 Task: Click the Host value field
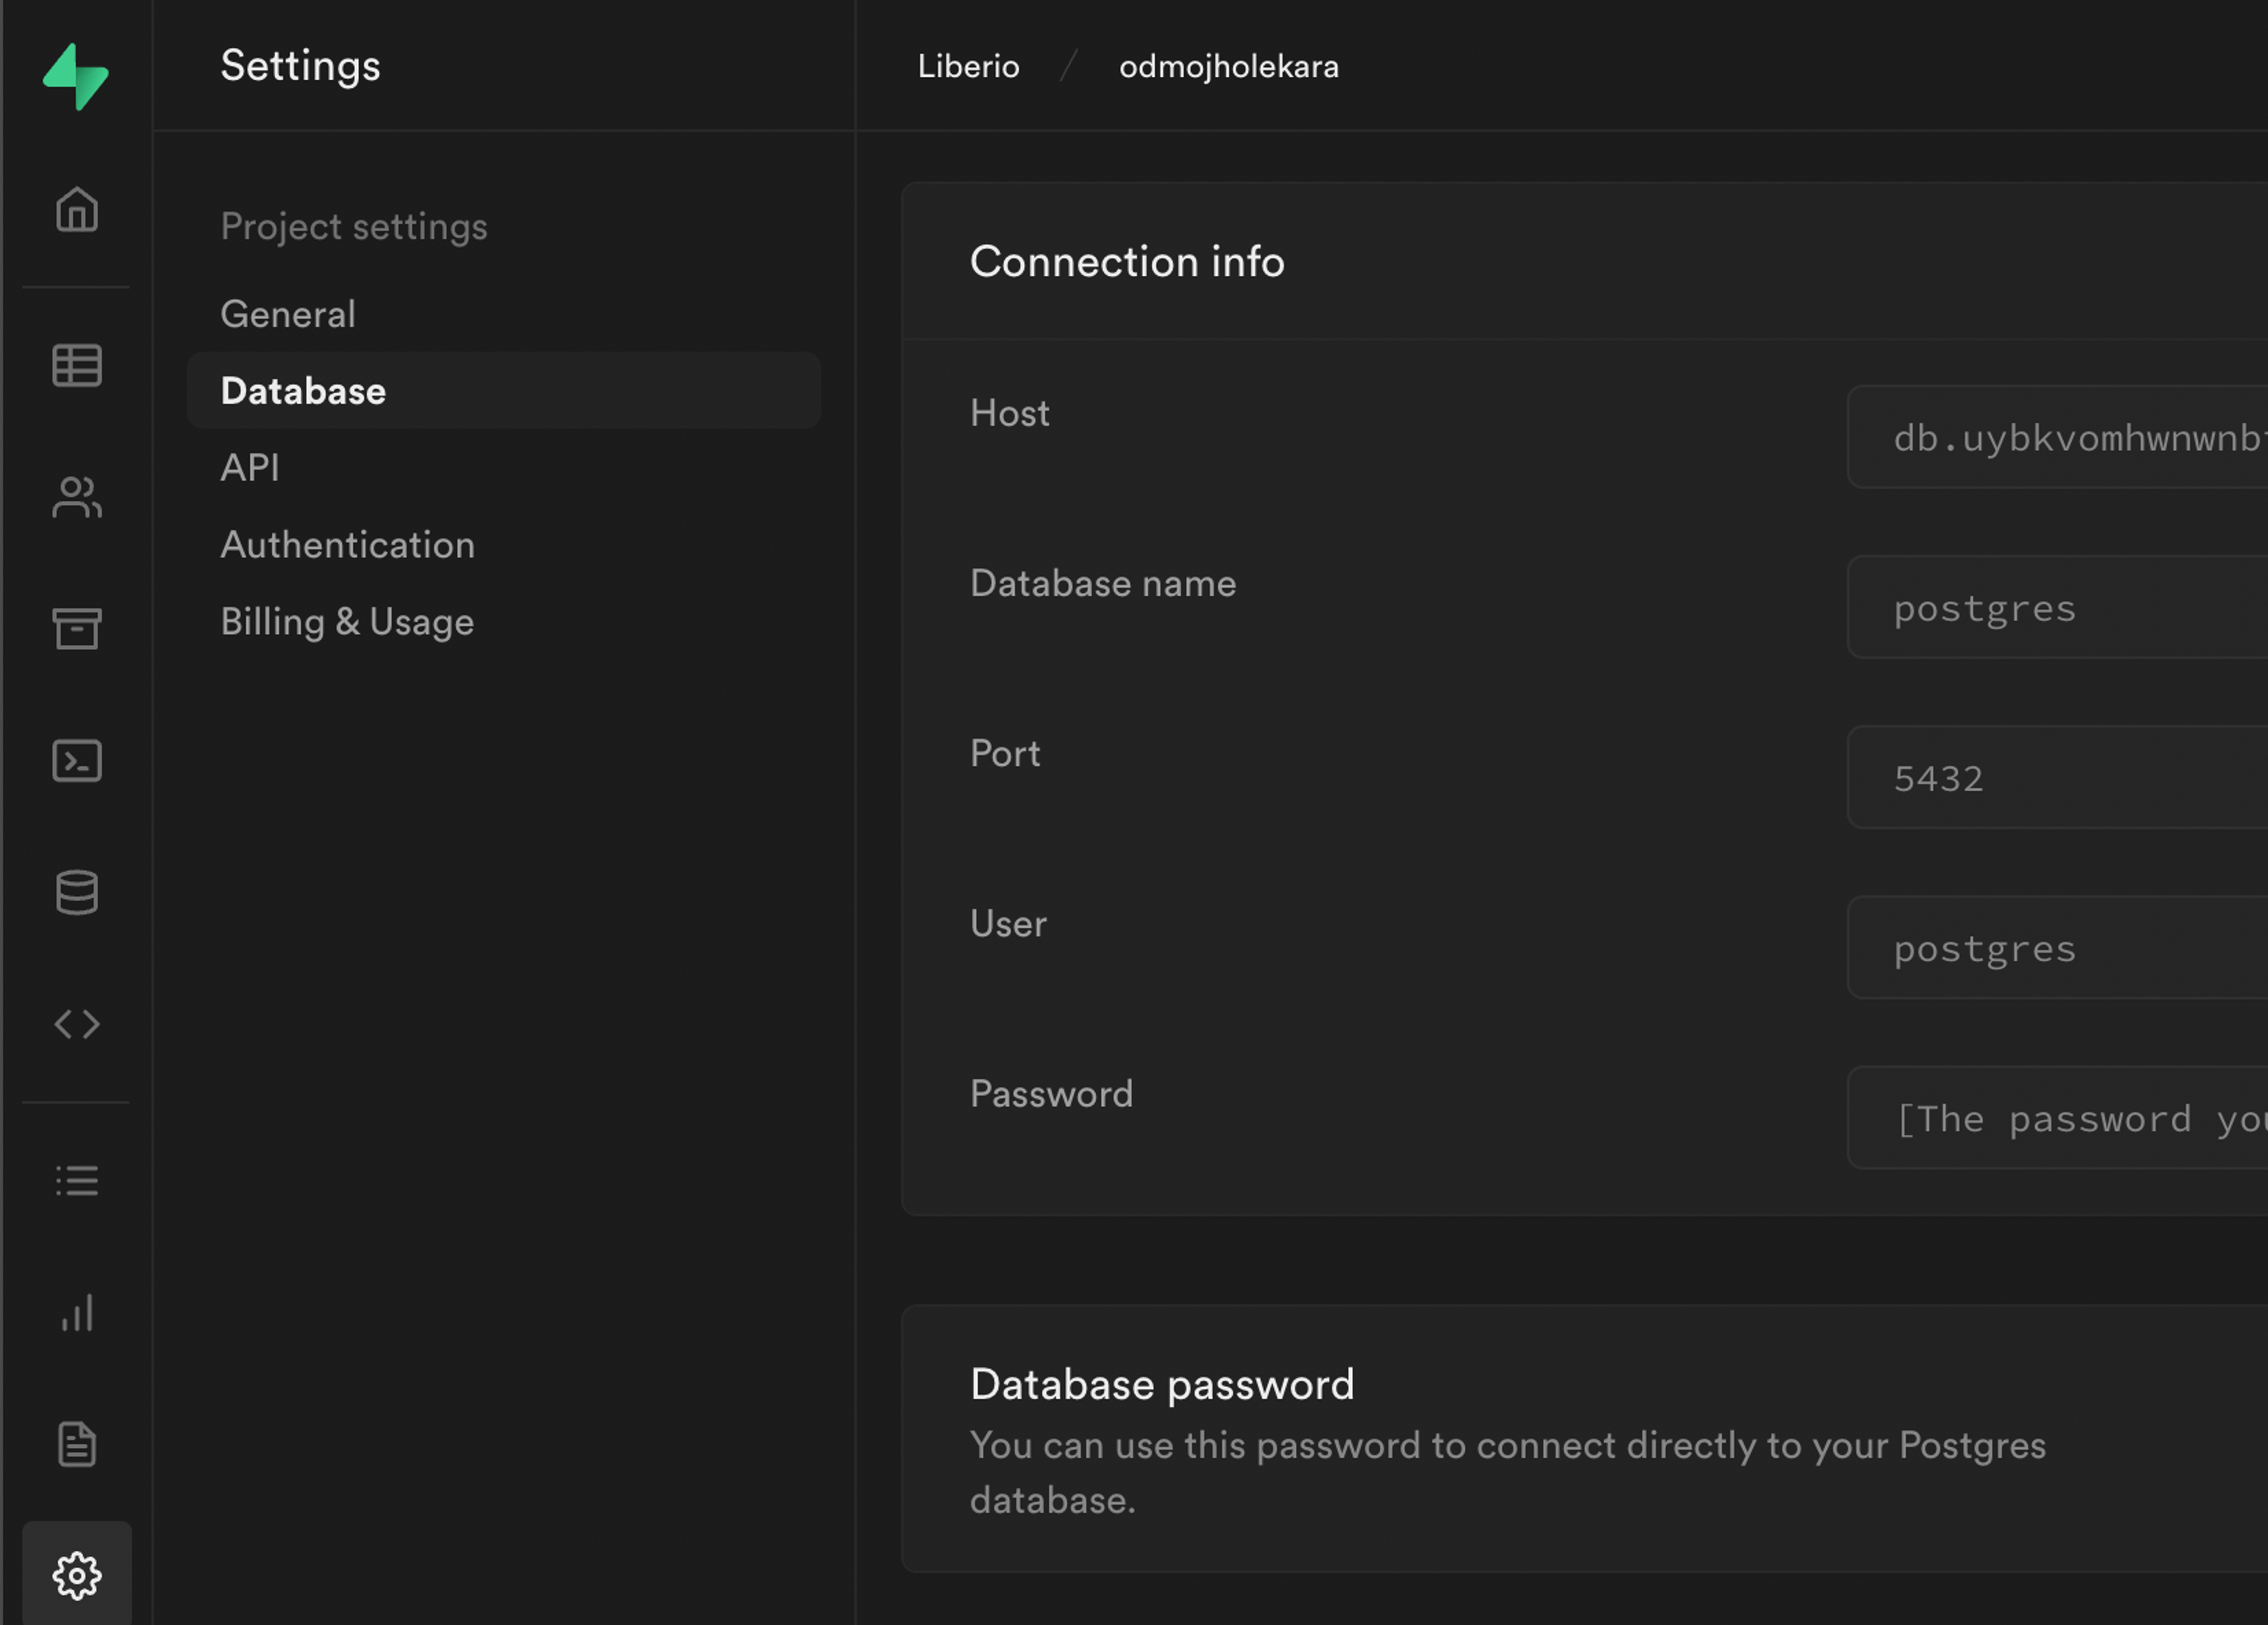point(2057,438)
